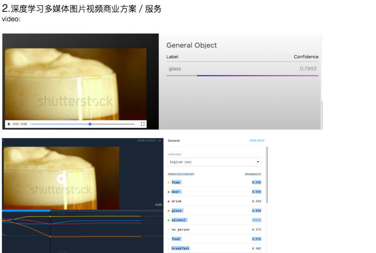Toggle the empty dot for breakfast concept
The width and height of the screenshot is (376, 253).
pyautogui.click(x=169, y=248)
